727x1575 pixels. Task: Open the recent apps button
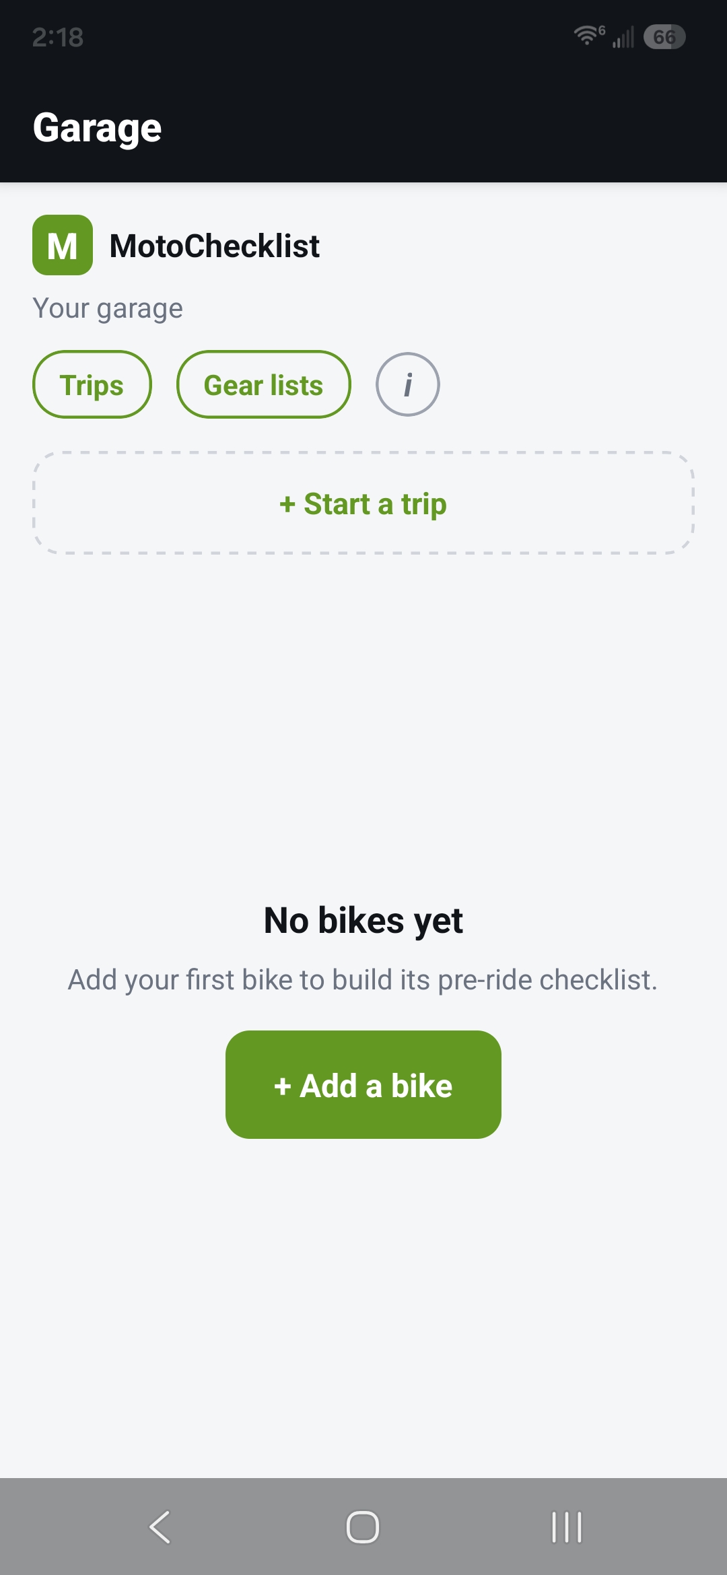pos(566,1527)
